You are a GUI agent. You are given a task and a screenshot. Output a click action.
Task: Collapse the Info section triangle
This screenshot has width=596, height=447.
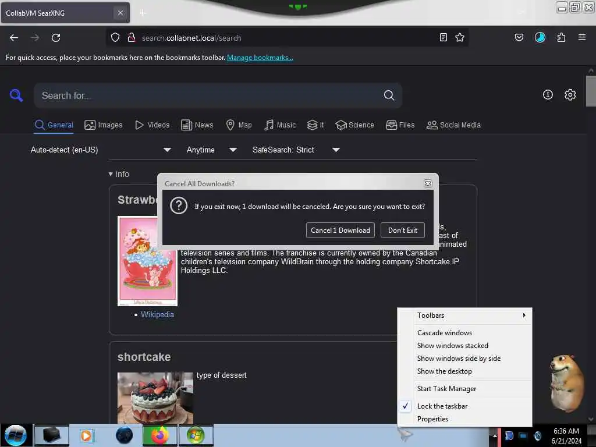coord(111,174)
